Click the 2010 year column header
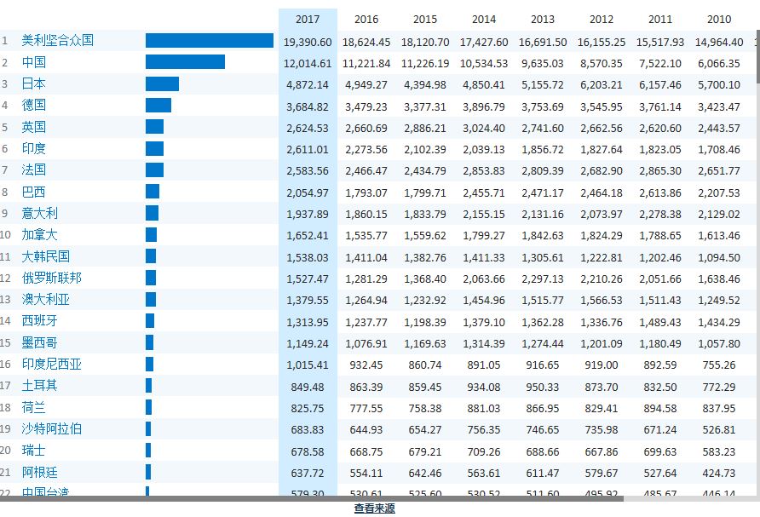This screenshot has height=517, width=760. [718, 20]
